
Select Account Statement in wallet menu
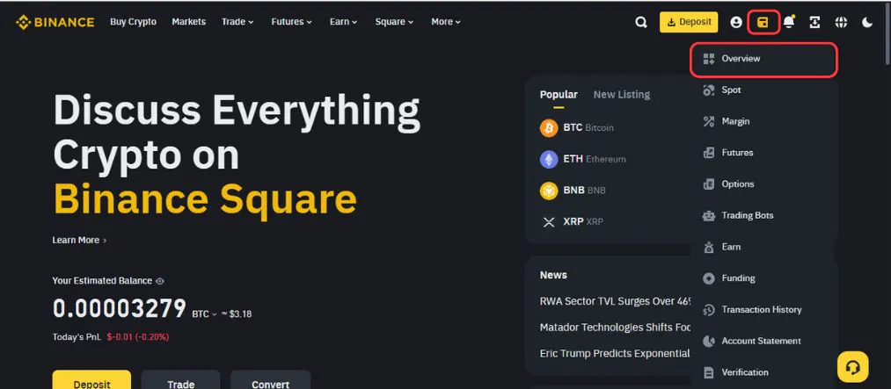(x=763, y=341)
